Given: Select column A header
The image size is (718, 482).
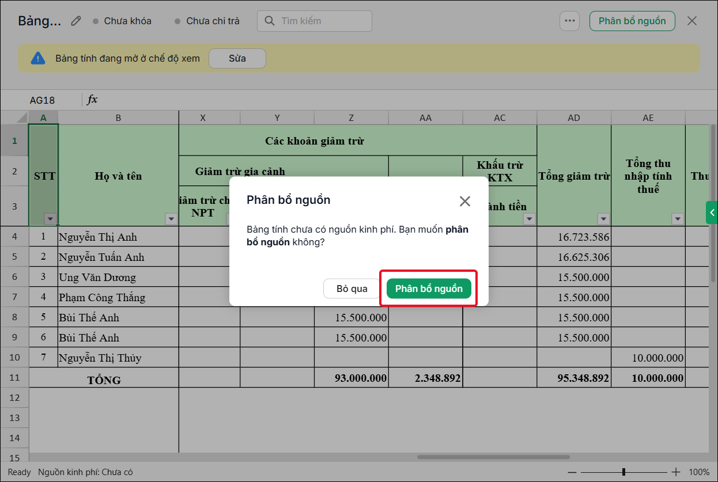Looking at the screenshot, I should (x=43, y=117).
